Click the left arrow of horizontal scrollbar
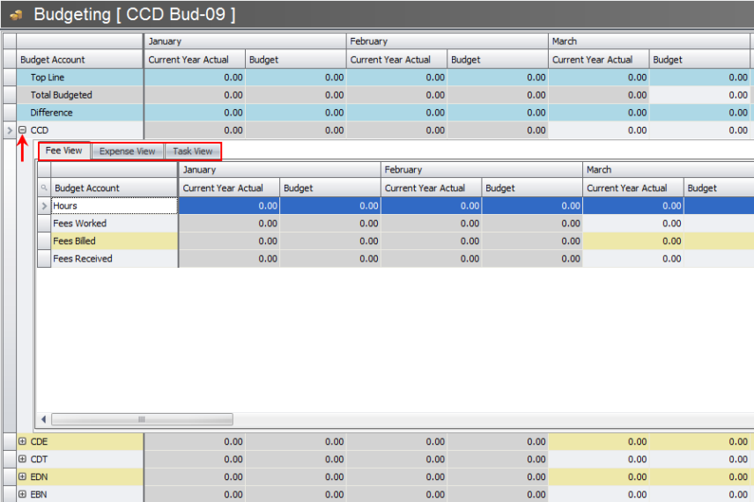 click(43, 420)
